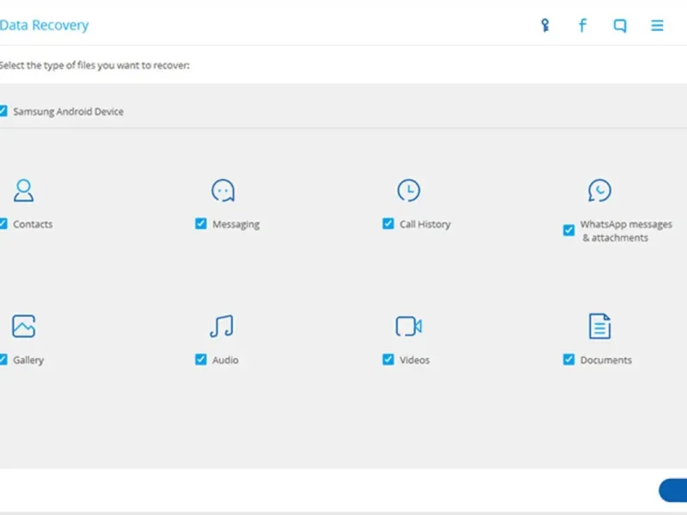Viewport: 687px width, 515px height.
Task: Click the WhatsApp messages & attachments label
Action: (x=626, y=231)
